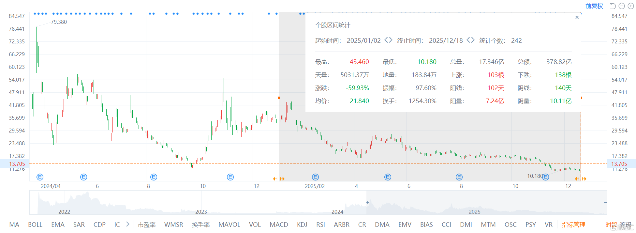Zoom out the chart with minus icon
The image size is (636, 233).
tap(622, 6)
